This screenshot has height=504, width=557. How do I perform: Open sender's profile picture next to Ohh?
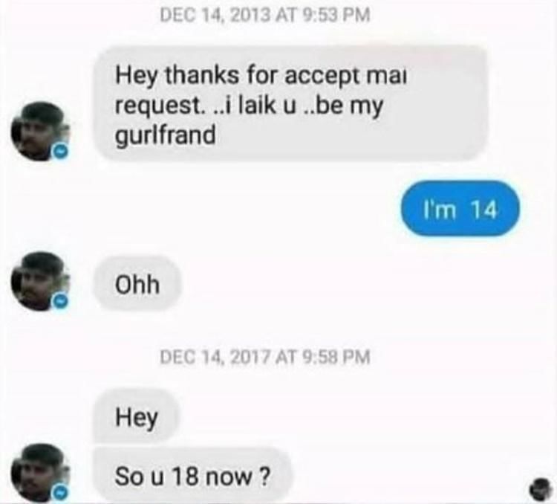pos(39,282)
